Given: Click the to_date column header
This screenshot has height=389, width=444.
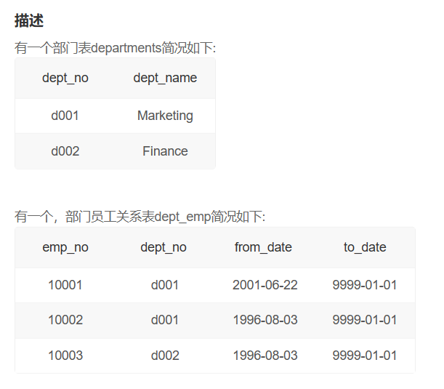Looking at the screenshot, I should click(x=365, y=247).
